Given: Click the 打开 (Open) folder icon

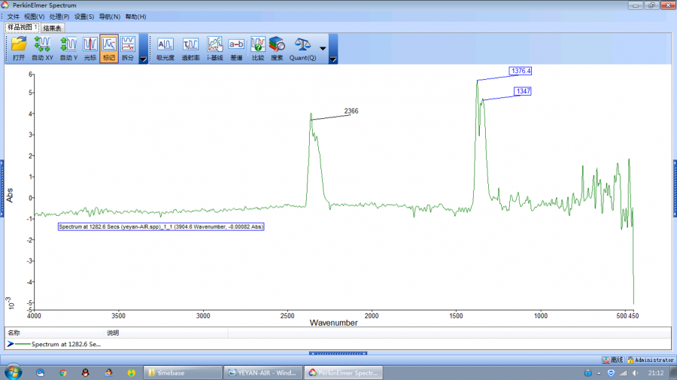Looking at the screenshot, I should pos(19,47).
